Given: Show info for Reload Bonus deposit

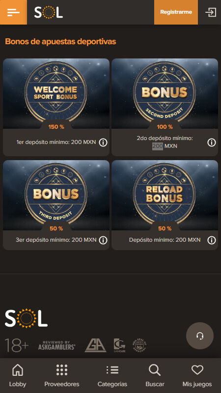Looking at the screenshot, I should [212, 240].
